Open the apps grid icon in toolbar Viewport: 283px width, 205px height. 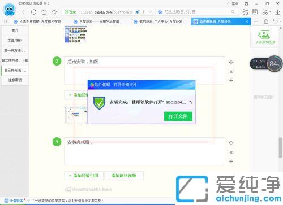point(245,12)
